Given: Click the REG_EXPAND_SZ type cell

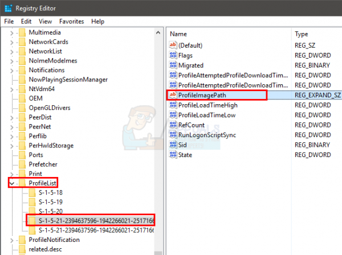Looking at the screenshot, I should (x=317, y=95).
